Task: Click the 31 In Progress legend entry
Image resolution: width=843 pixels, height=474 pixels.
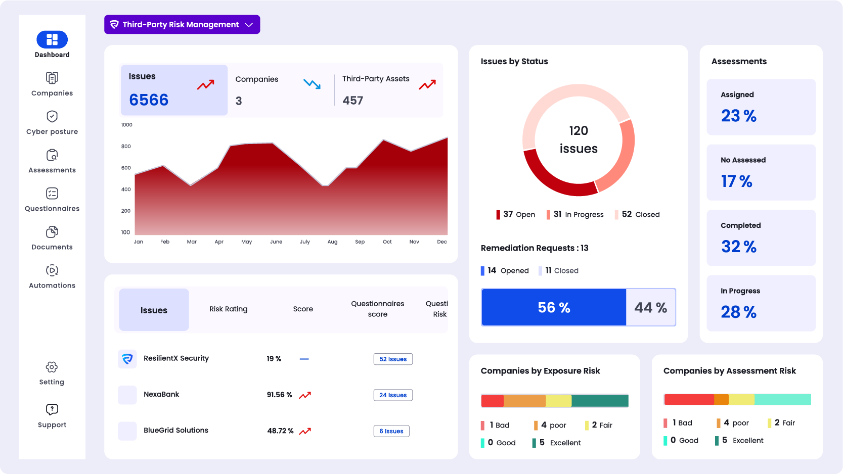Action: point(575,214)
